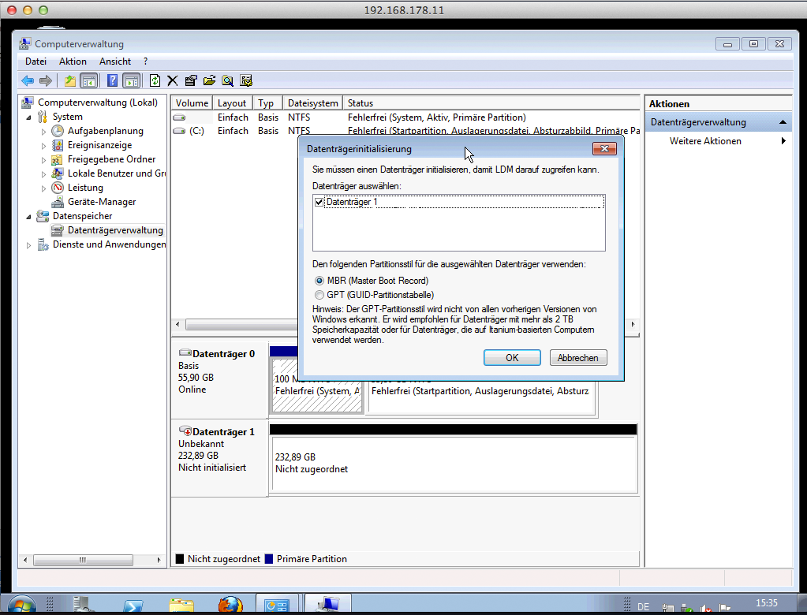Click the black Nicht zugeordnet legend swatch
Image resolution: width=807 pixels, height=615 pixels.
point(180,559)
